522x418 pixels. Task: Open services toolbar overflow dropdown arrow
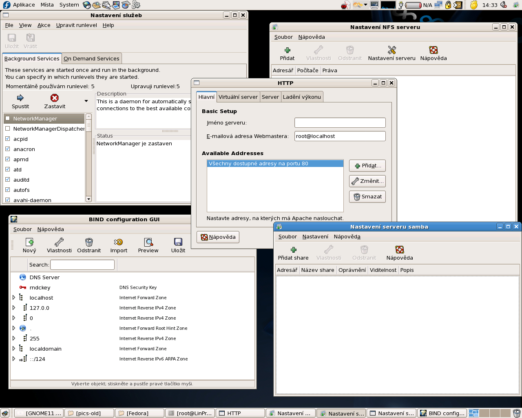pyautogui.click(x=86, y=101)
